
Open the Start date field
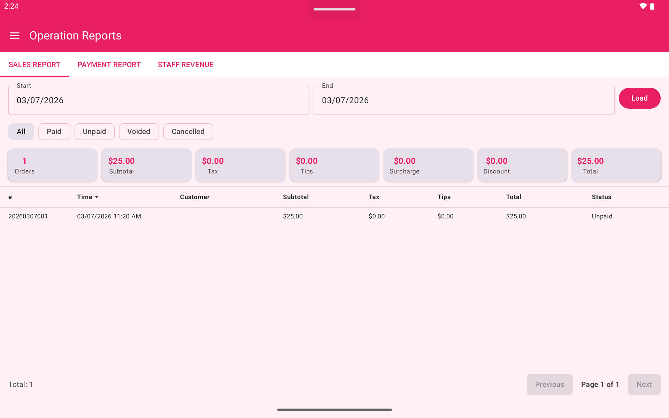point(159,100)
